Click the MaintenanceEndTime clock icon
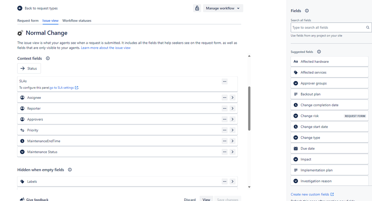This screenshot has height=201, width=372. tap(22, 141)
